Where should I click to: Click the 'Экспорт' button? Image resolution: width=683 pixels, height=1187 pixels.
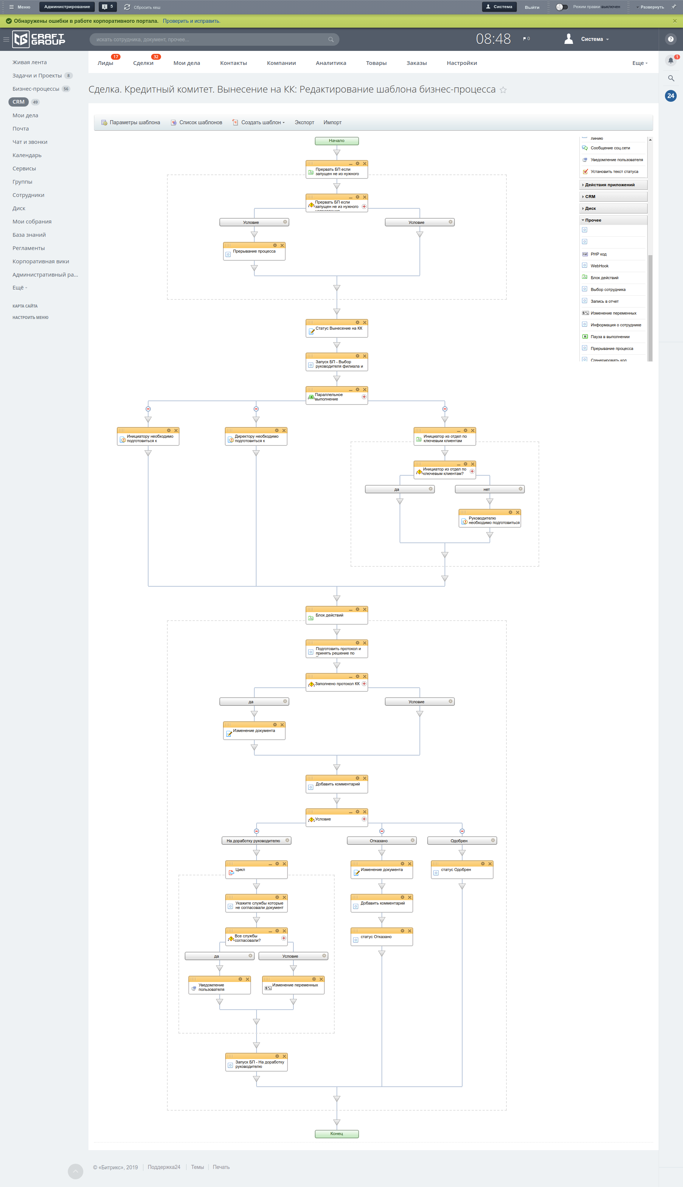[x=304, y=122]
